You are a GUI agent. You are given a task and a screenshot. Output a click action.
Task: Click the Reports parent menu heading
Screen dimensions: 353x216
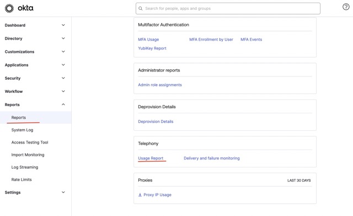point(12,104)
